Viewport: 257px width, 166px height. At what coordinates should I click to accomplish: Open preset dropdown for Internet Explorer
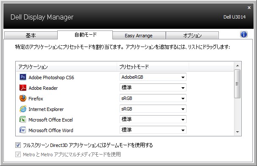153,109
